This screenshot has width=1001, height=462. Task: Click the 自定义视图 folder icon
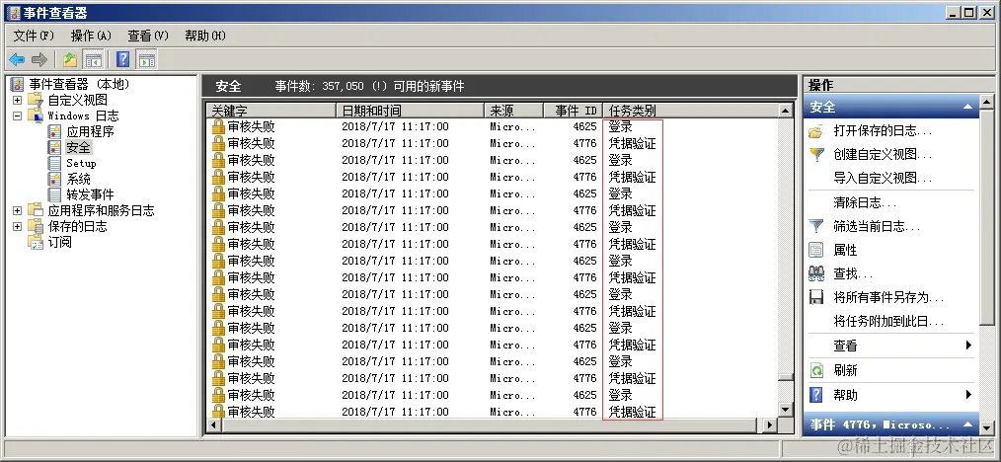tap(37, 100)
